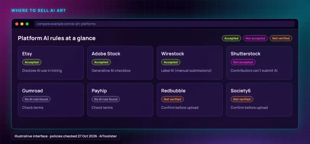Click 'Contributors can't submit AI' text
310x144 pixels.
(x=254, y=70)
